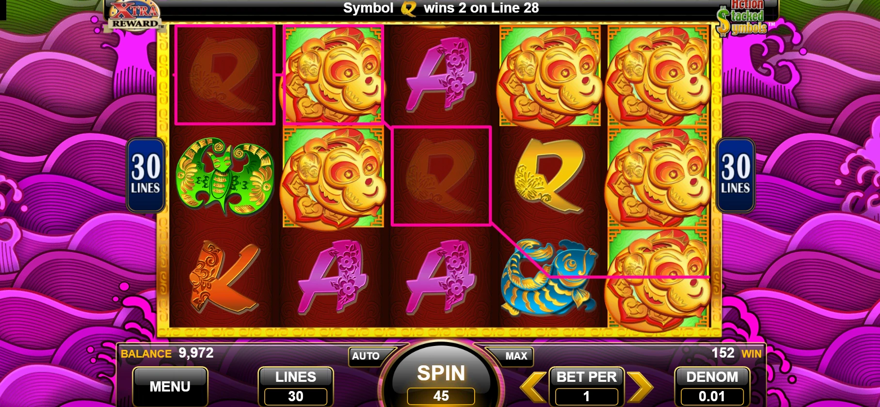The width and height of the screenshot is (880, 407).
Task: Open the LINES selector
Action: 296,386
